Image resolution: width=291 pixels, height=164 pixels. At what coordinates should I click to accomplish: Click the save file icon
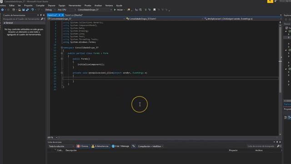pyautogui.click(x=23, y=10)
